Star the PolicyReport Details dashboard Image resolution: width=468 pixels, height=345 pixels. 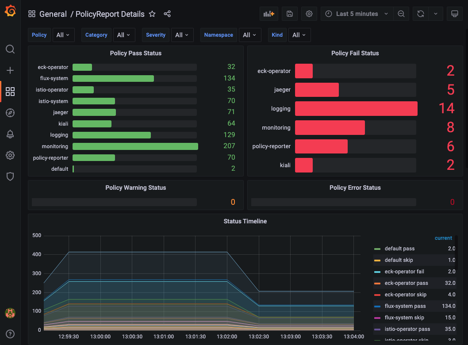152,14
